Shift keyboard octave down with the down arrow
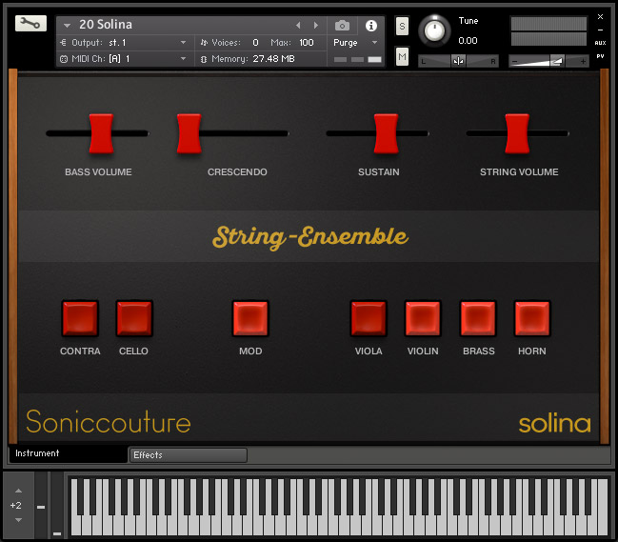 (x=18, y=520)
